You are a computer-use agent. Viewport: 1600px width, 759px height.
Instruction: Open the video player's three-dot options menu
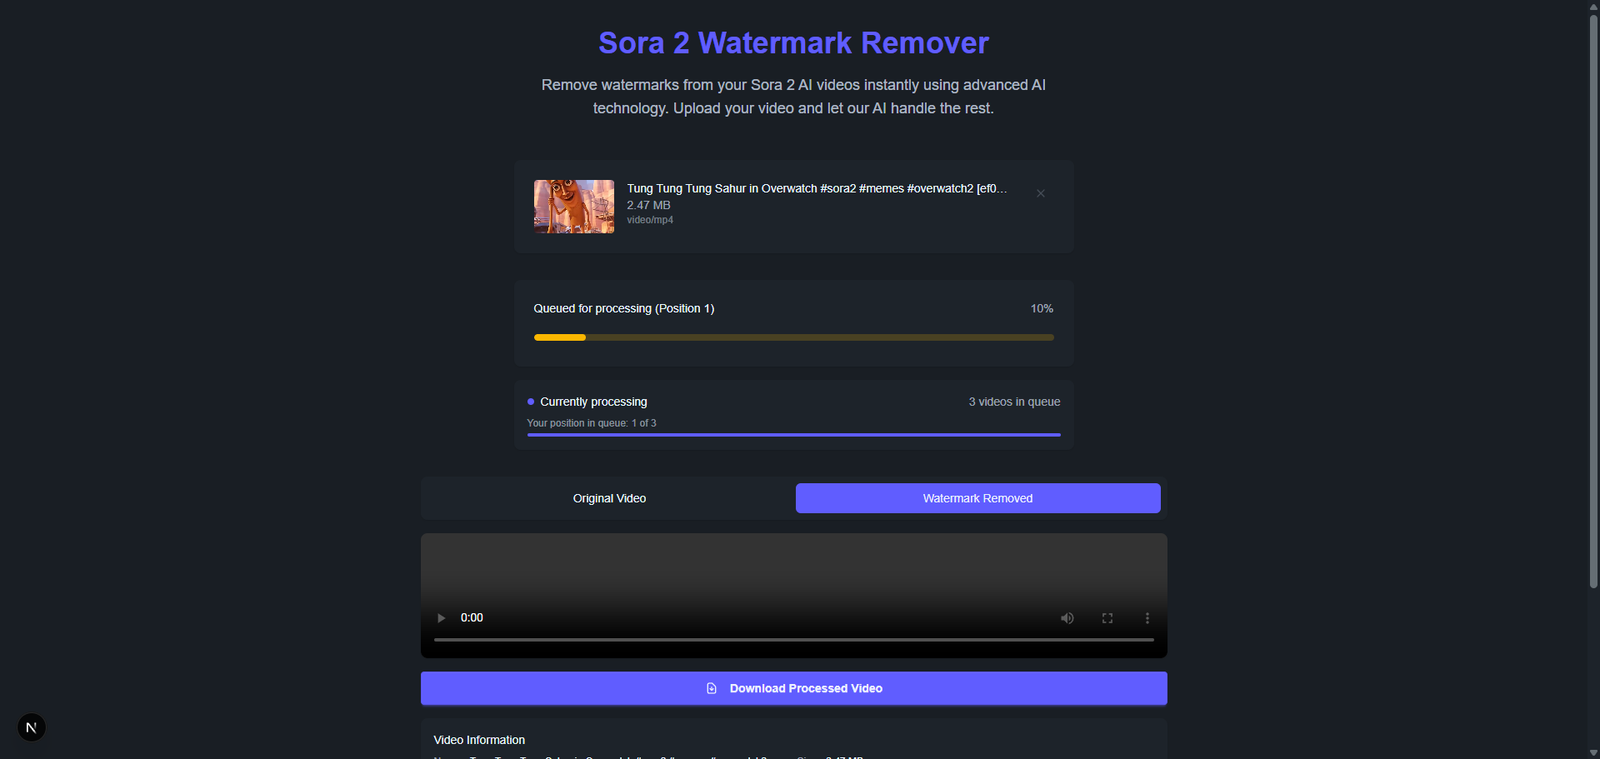pos(1147,618)
